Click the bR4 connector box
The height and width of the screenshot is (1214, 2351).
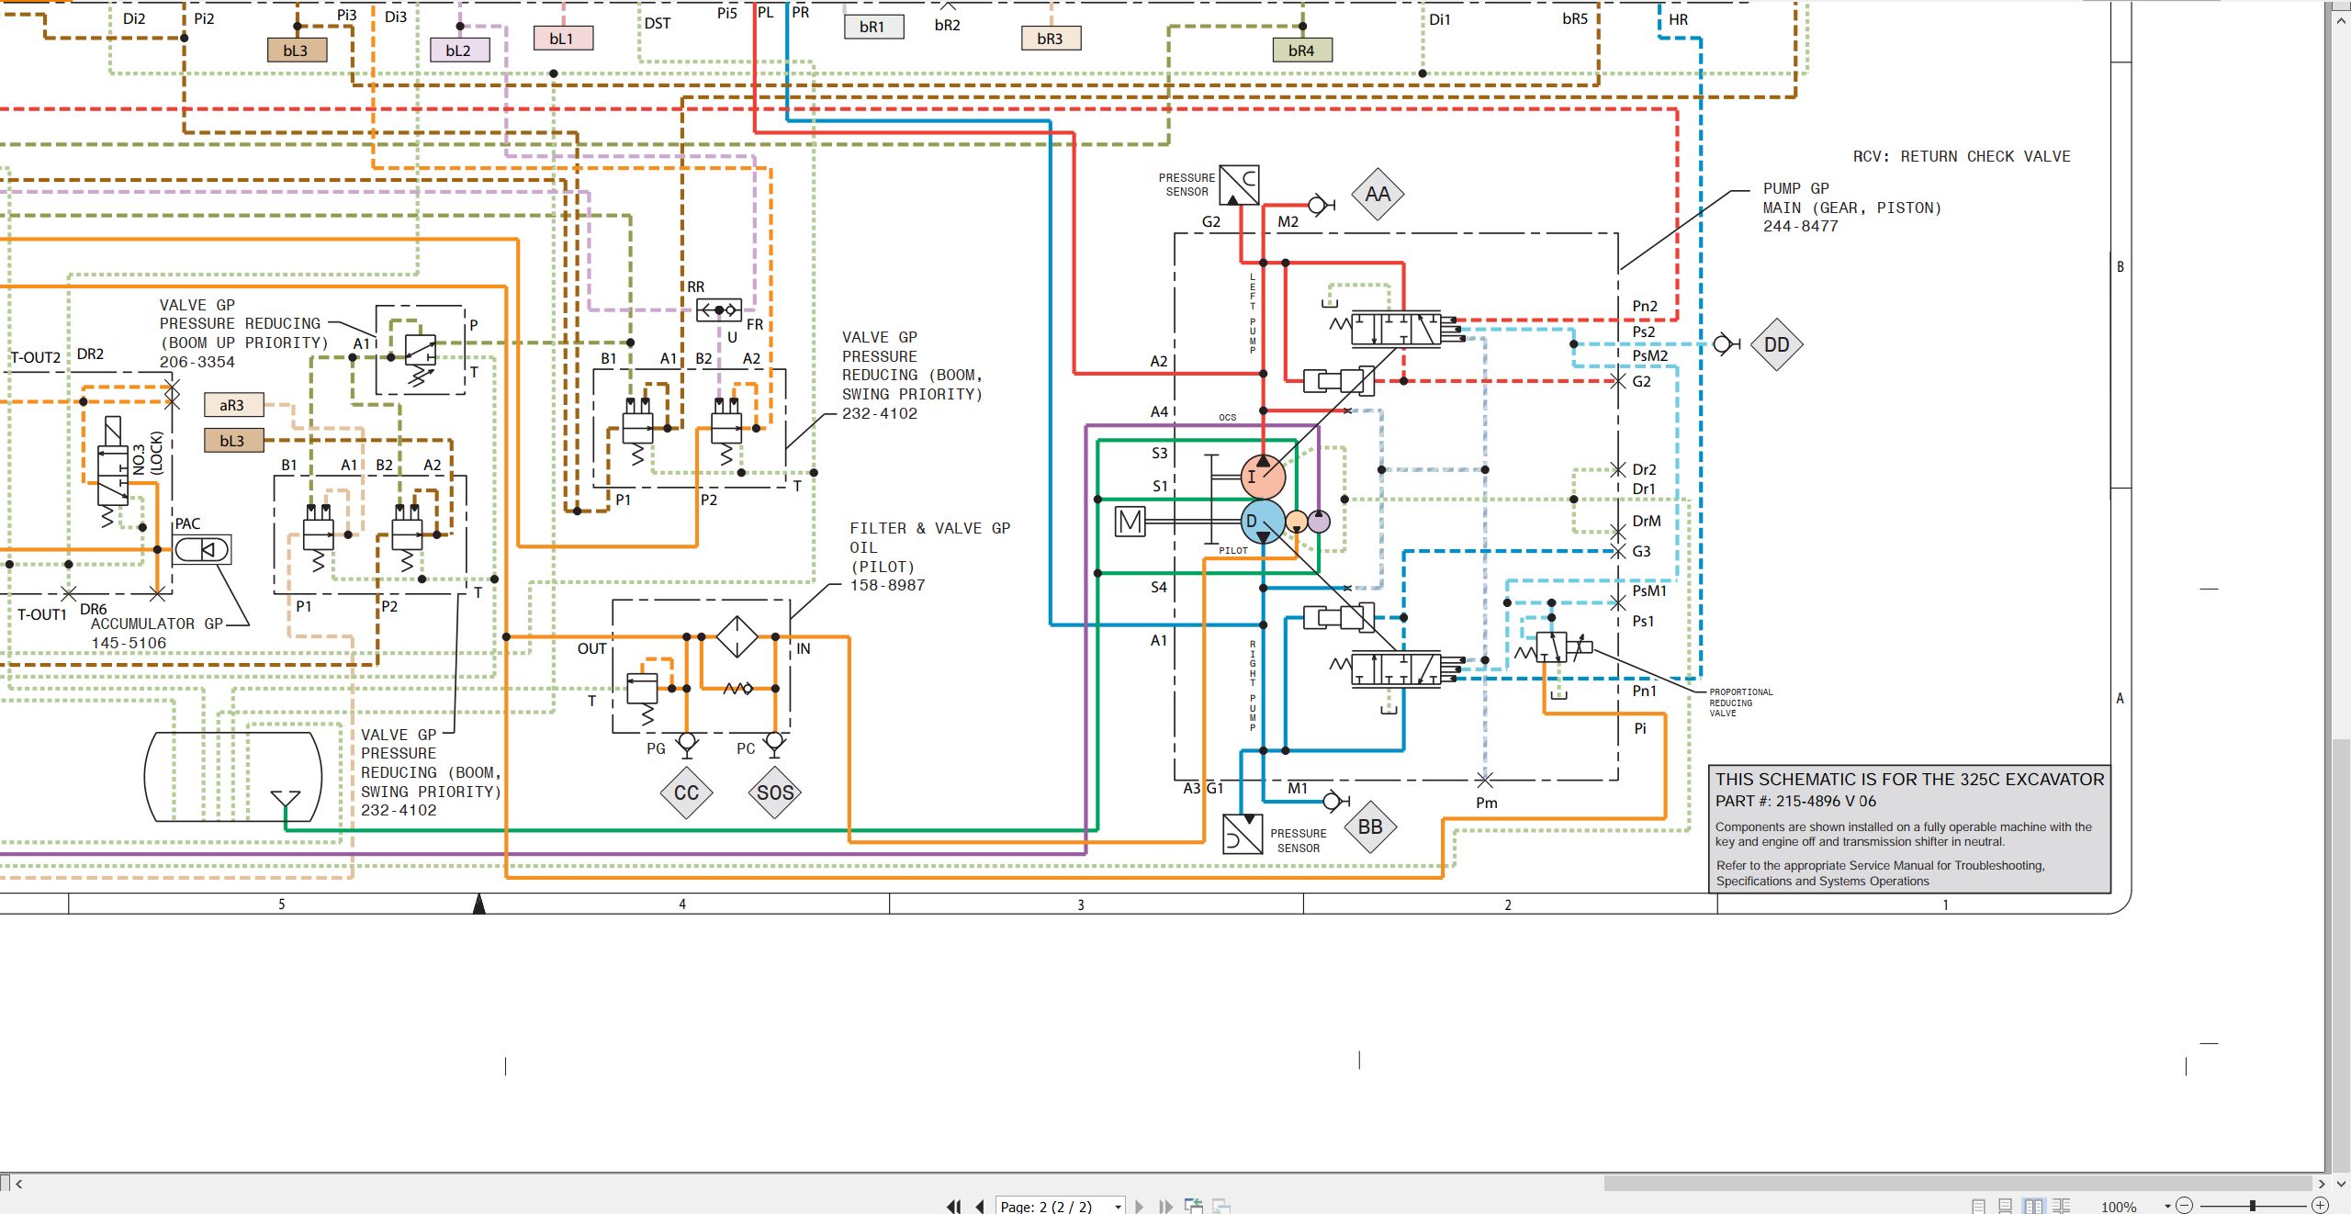tap(1302, 51)
